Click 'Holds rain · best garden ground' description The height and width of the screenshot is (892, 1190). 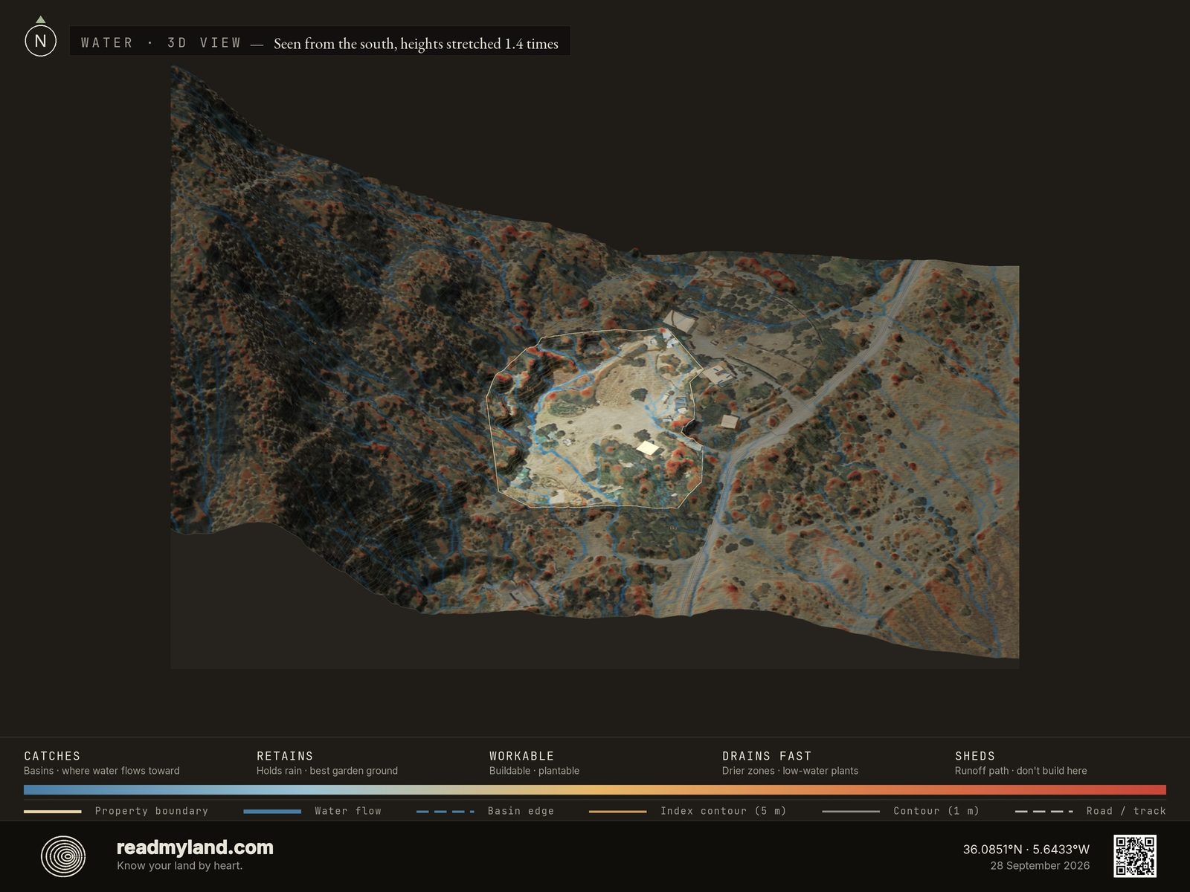coord(327,771)
